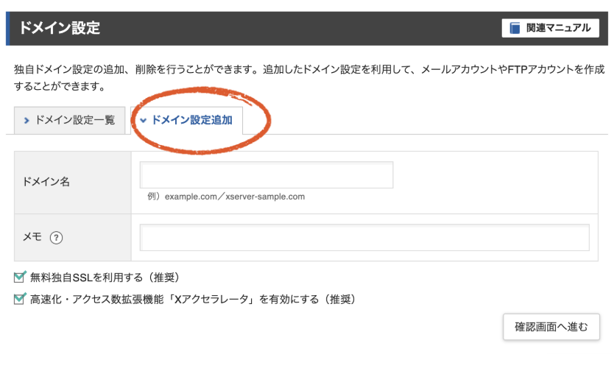Image resolution: width=614 pixels, height=371 pixels.
Task: Click the book icon on the manual button
Action: click(515, 29)
